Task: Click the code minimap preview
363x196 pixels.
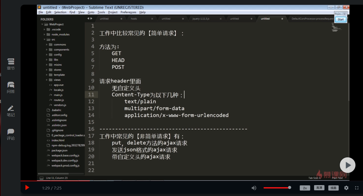Action: click(x=336, y=28)
